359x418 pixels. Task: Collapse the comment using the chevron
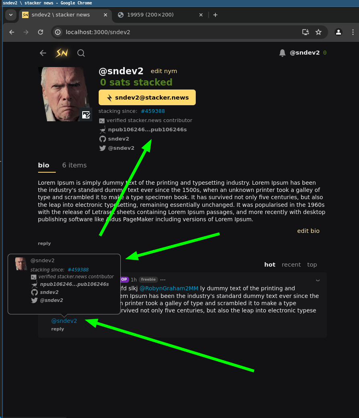318,280
